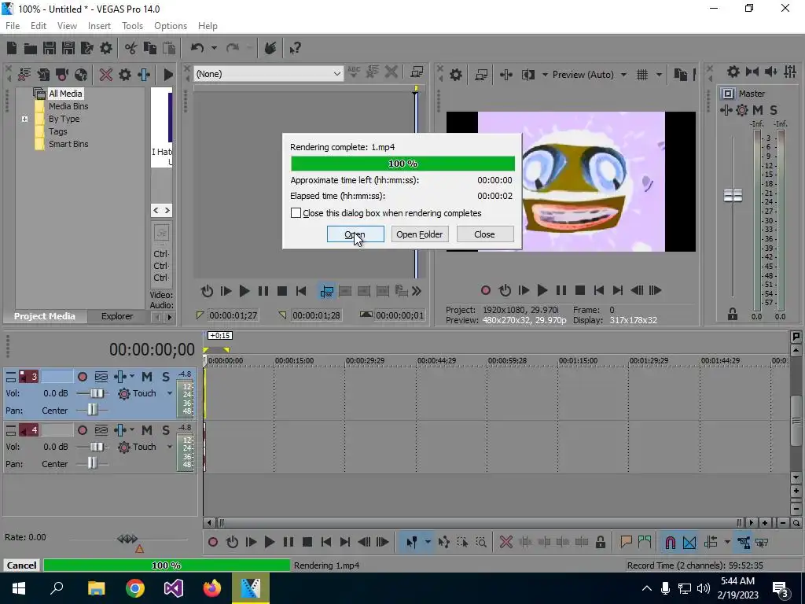Click Open Folder in the rendering dialog
The width and height of the screenshot is (805, 604).
[x=420, y=234]
